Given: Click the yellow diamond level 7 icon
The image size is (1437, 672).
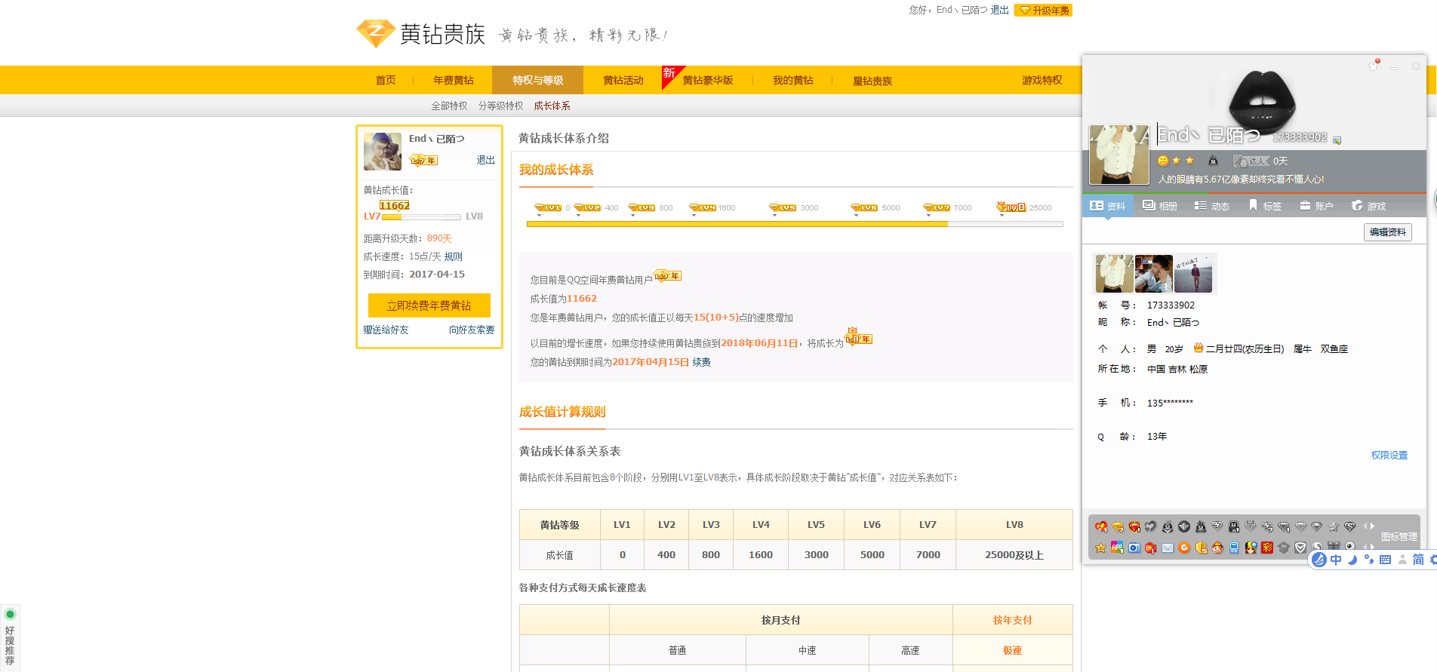Looking at the screenshot, I should pyautogui.click(x=1118, y=526).
